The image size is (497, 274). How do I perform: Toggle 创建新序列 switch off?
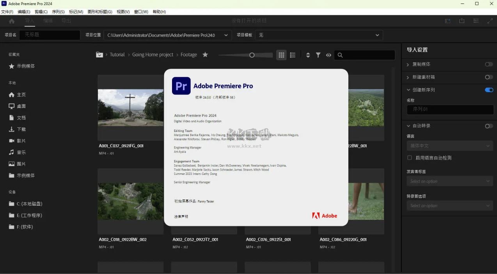488,90
